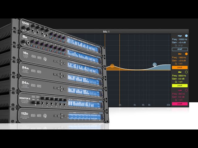Image resolution: width=198 pixels, height=148 pixels.
Task: Click the yellow Mid Freq 5000 Hz value
Action: 179,76
